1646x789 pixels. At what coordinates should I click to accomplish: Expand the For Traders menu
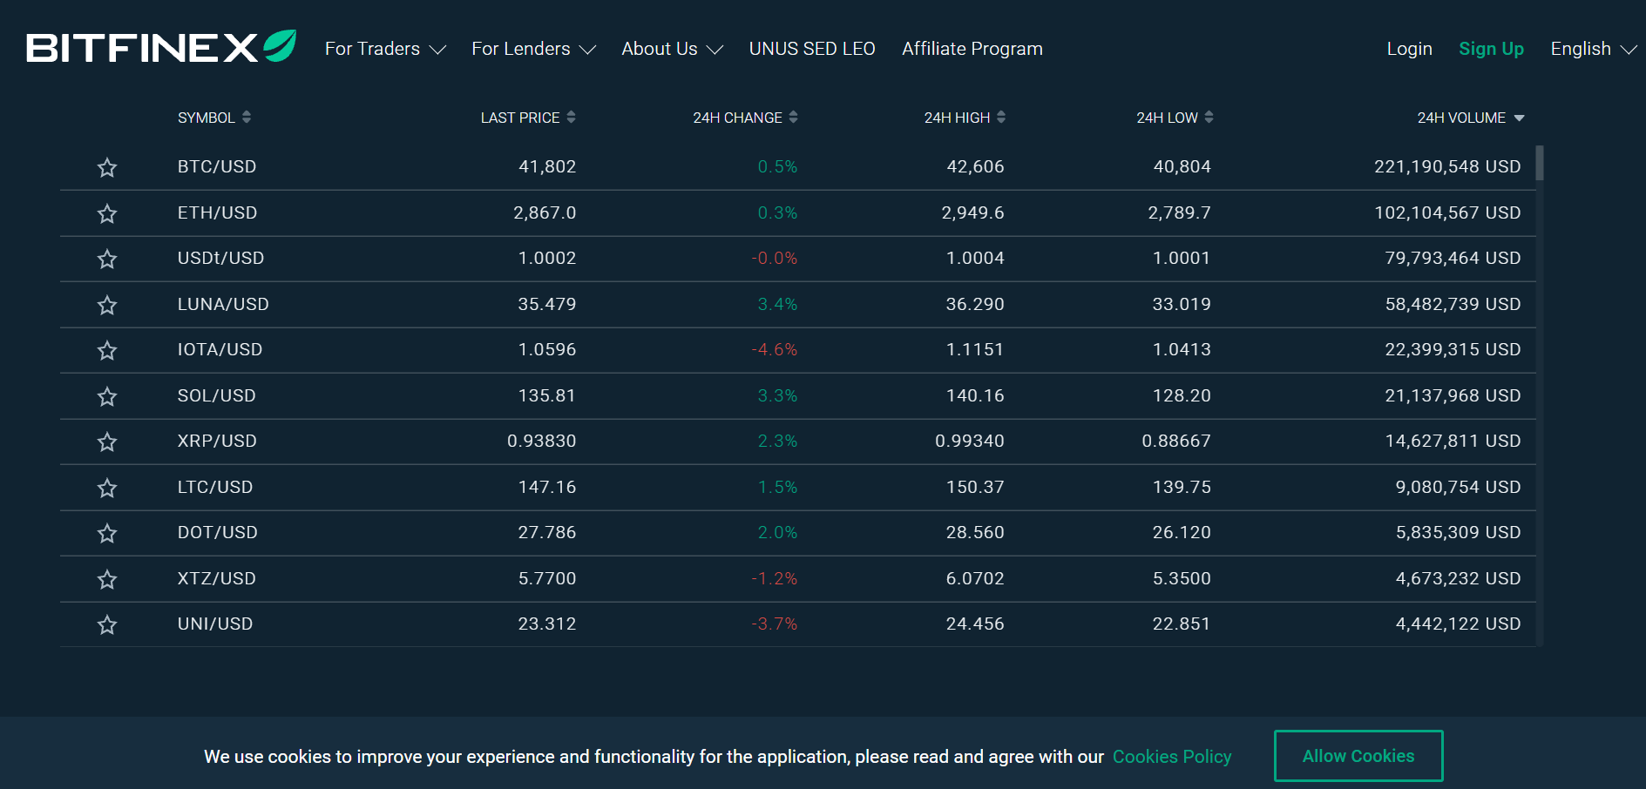pyautogui.click(x=385, y=49)
